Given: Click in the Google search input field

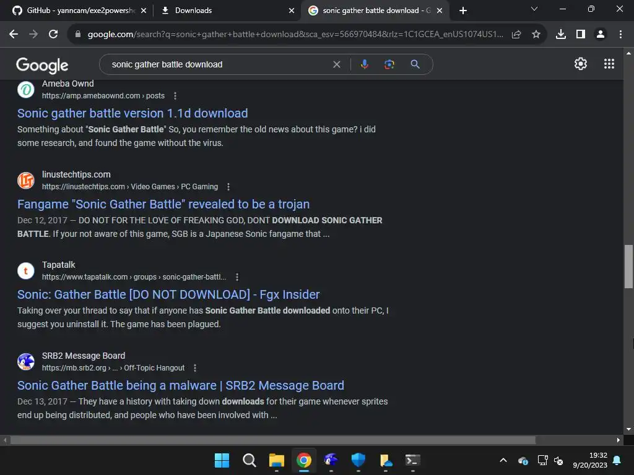Looking at the screenshot, I should 219,64.
